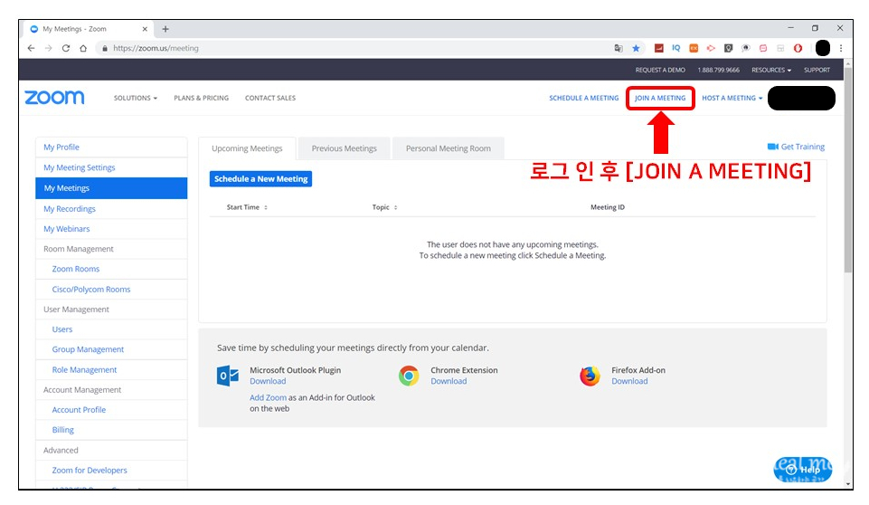
Task: Click Schedule a Meeting in the header
Action: [583, 98]
